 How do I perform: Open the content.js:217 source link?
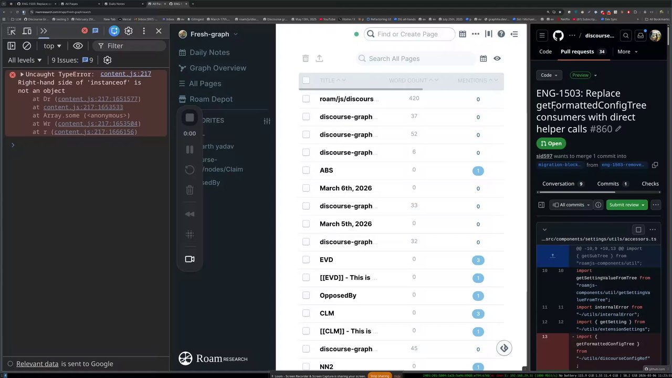tap(125, 74)
